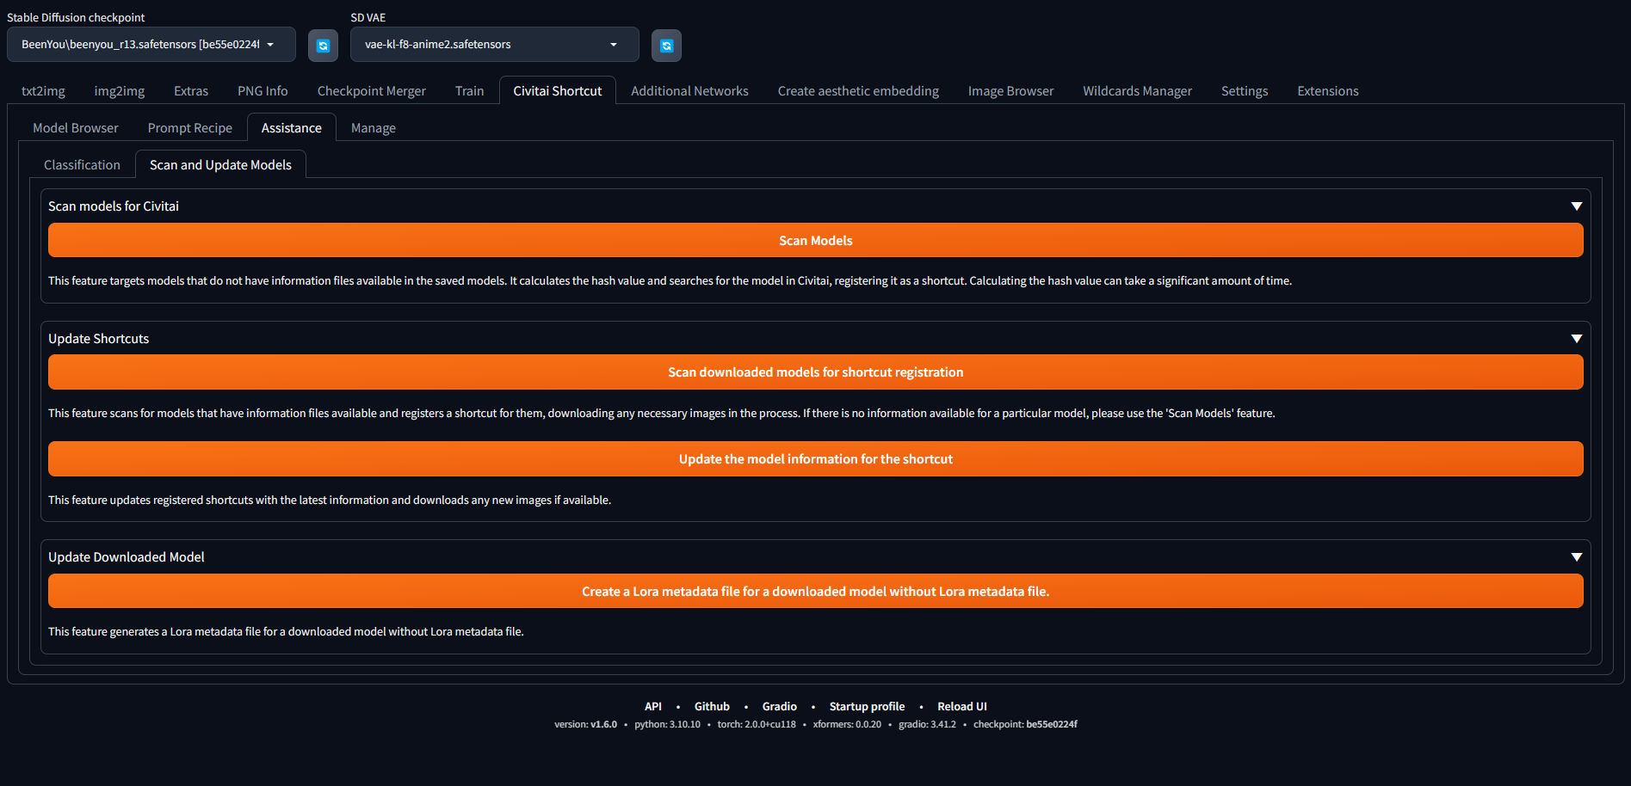The width and height of the screenshot is (1631, 786).
Task: Click the refresh icon next to Stable Diffusion checkpoint
Action: (323, 45)
